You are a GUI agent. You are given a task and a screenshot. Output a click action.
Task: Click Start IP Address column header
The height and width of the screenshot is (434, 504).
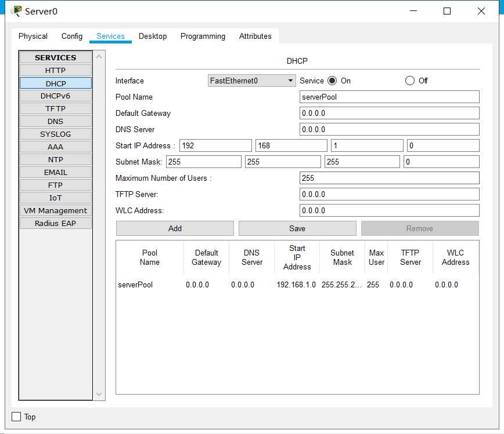coord(297,257)
